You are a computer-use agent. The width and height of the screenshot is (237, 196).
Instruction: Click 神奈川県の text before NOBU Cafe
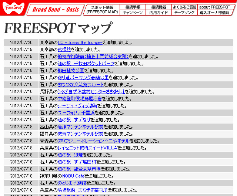[51, 176]
